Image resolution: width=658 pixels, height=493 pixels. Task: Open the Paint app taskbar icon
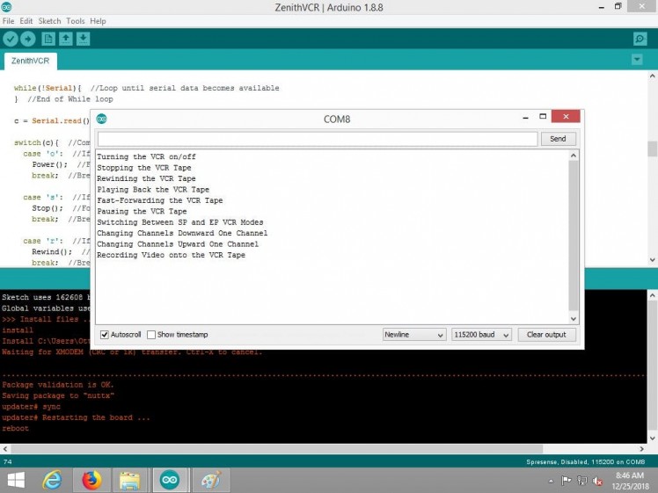(x=210, y=480)
